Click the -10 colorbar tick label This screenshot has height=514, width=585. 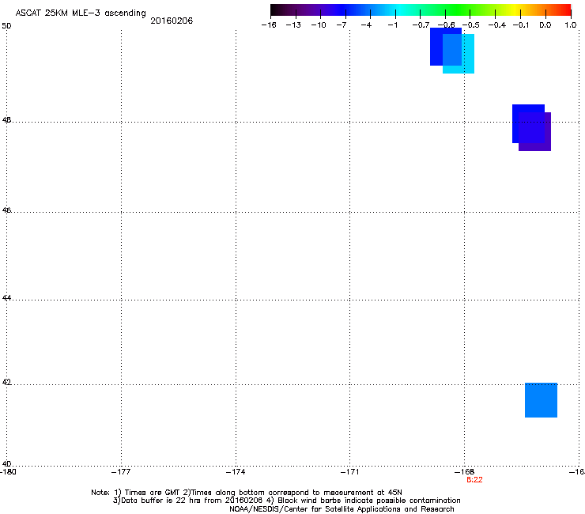point(319,25)
